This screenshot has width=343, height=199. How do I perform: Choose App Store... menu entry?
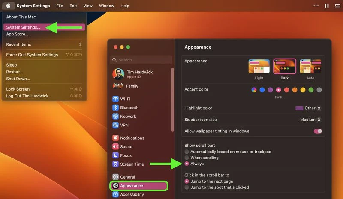pos(44,34)
